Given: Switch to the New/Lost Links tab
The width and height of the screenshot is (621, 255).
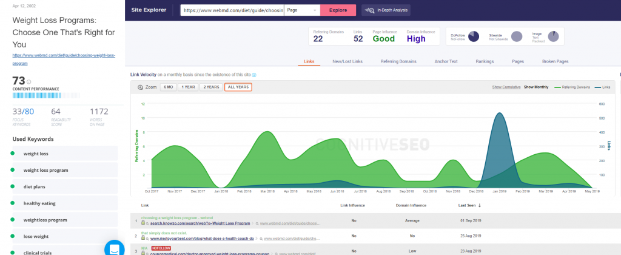Looking at the screenshot, I should (x=347, y=61).
